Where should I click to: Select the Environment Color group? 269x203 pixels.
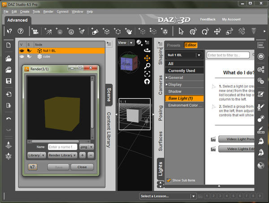point(184,105)
